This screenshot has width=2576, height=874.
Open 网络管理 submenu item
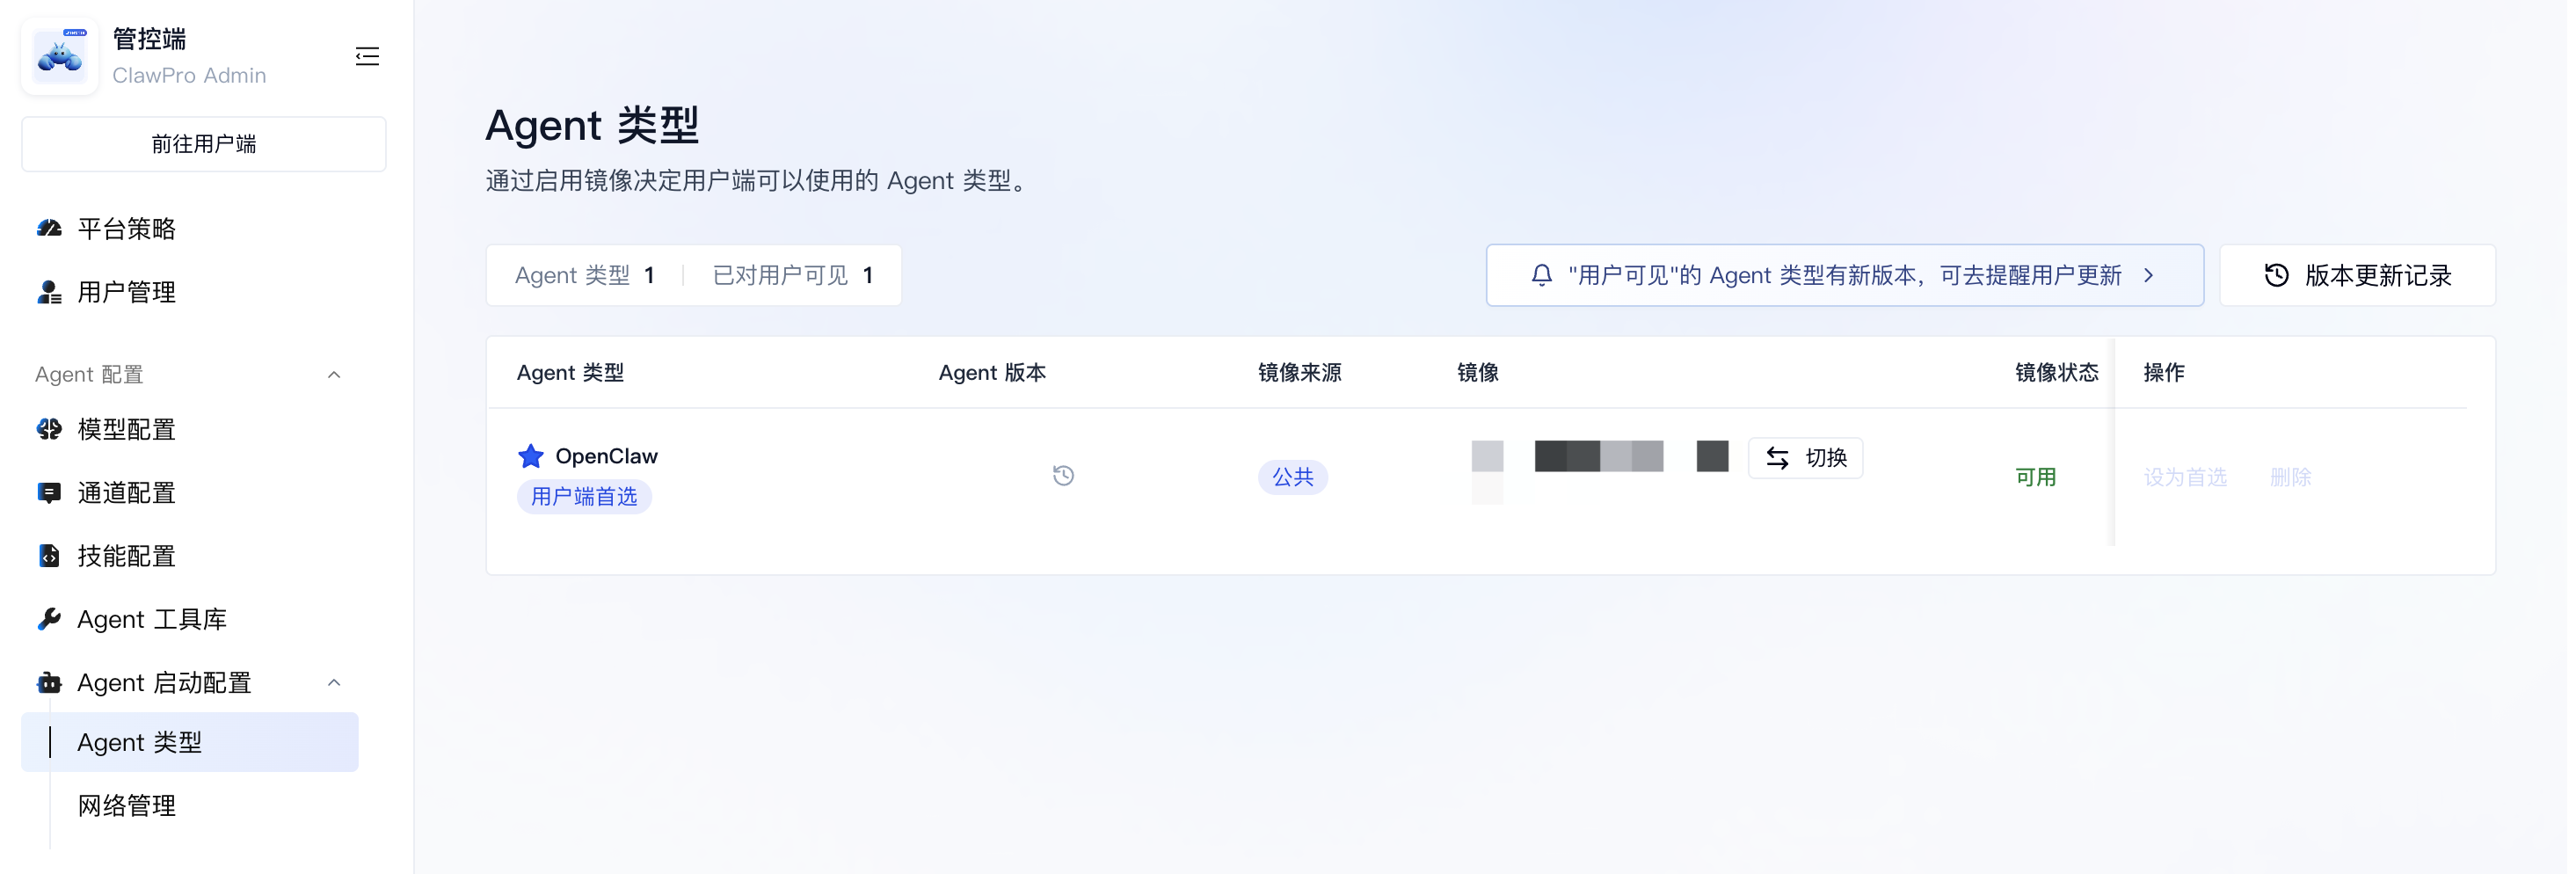pyautogui.click(x=190, y=806)
